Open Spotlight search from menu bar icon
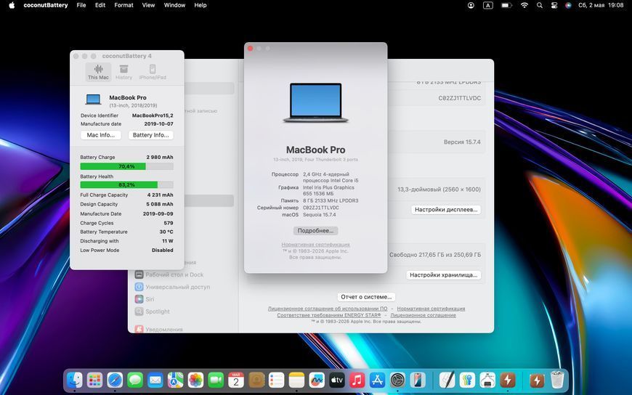 pos(540,5)
